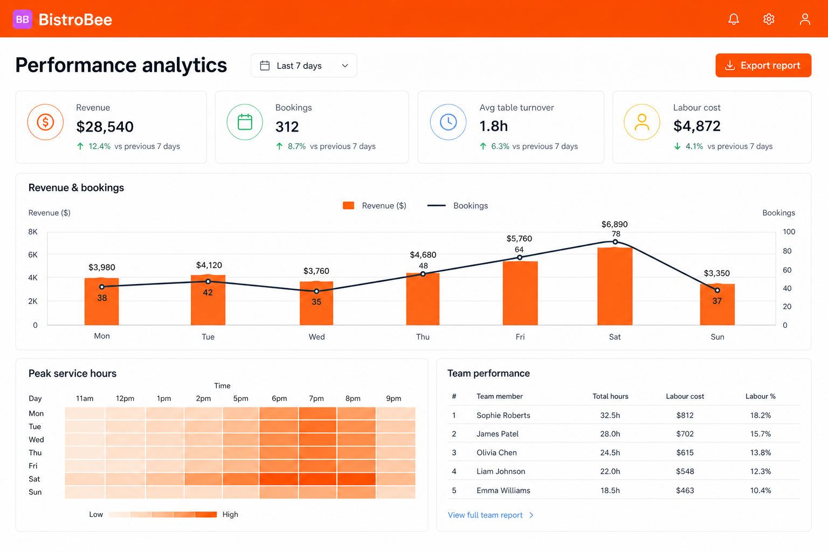828x552 pixels.
Task: Click the Sunday 9pm heatmap cell
Action: 396,492
